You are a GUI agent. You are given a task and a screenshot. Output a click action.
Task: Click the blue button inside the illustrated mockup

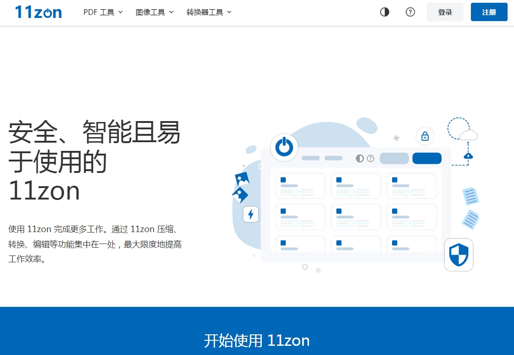(x=426, y=158)
